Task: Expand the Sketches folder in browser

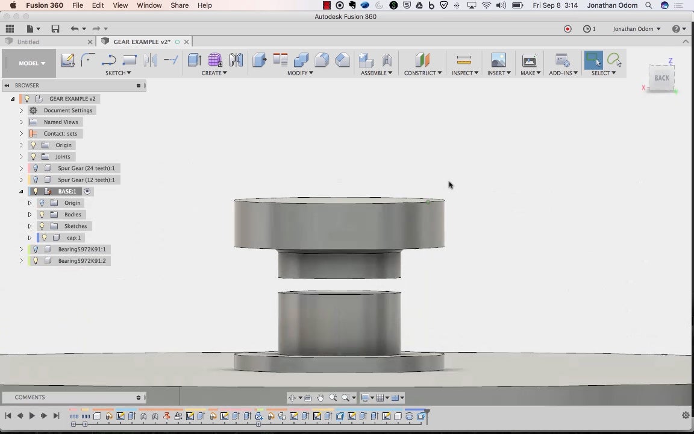Action: click(30, 226)
